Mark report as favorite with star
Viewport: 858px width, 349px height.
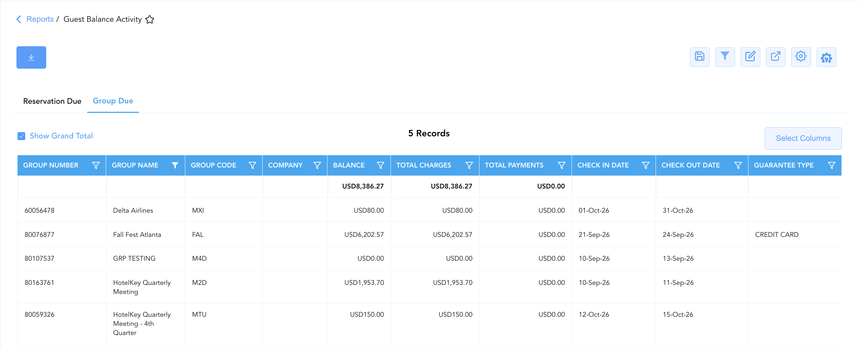150,19
